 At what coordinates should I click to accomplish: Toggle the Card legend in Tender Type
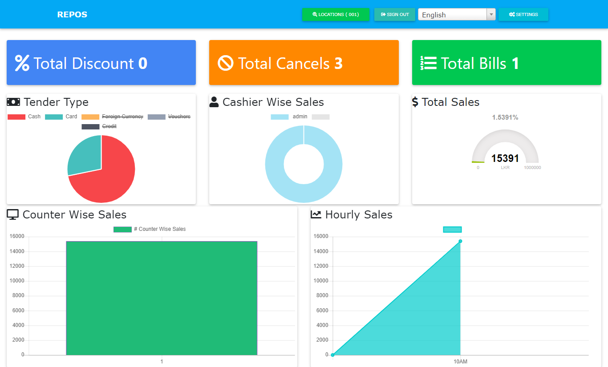coord(61,117)
